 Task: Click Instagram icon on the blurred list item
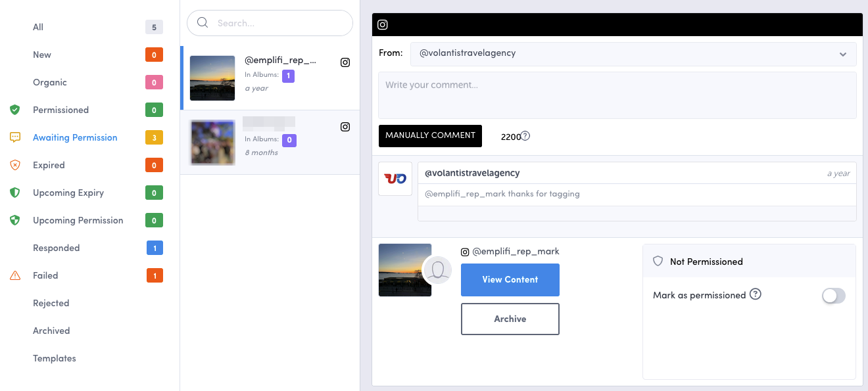345,127
